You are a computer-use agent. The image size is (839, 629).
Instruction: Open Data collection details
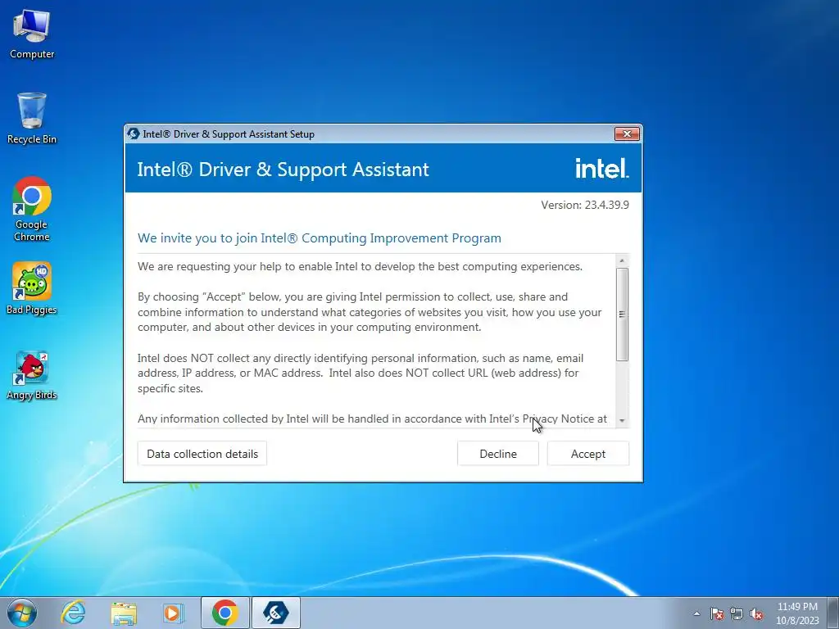pos(202,454)
